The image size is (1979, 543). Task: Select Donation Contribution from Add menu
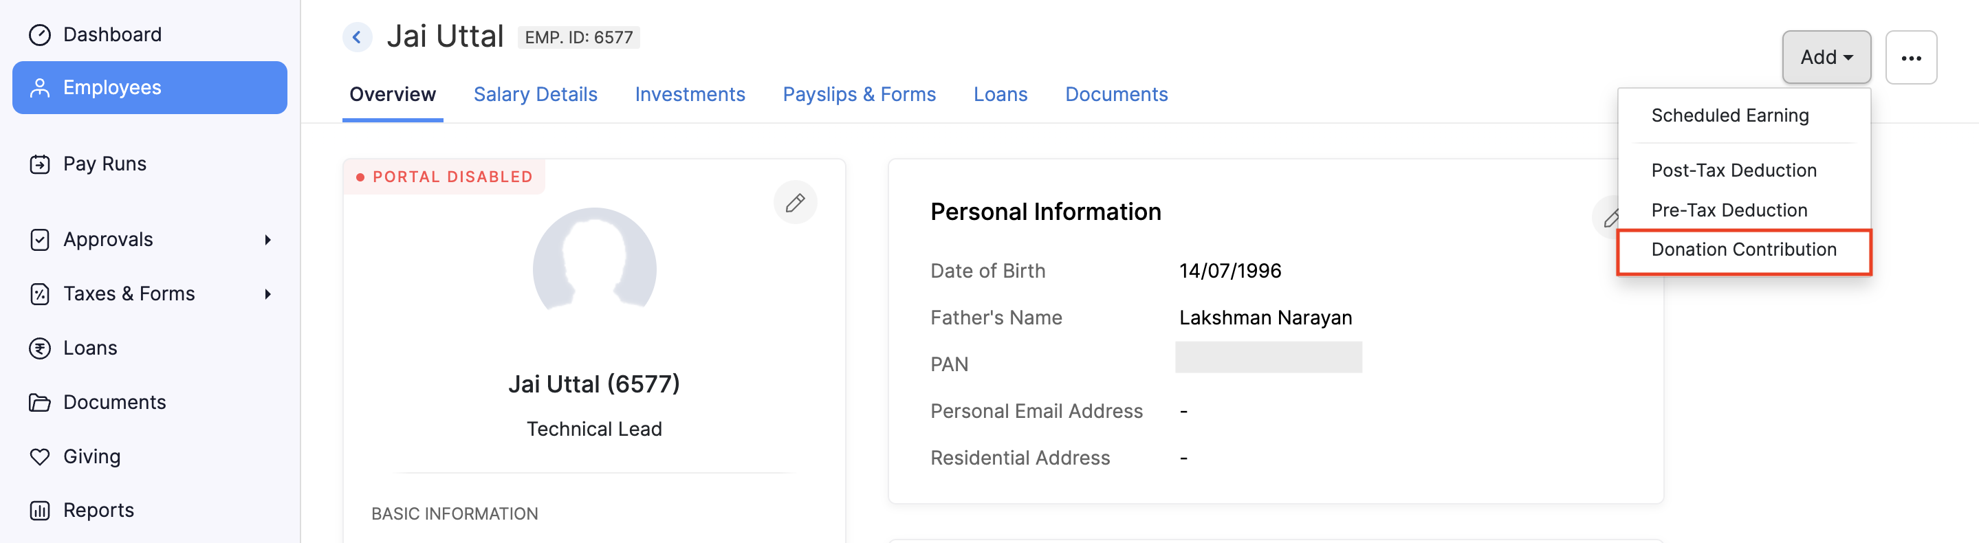coord(1743,250)
